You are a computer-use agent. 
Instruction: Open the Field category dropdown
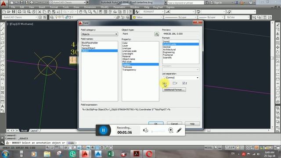point(99,34)
